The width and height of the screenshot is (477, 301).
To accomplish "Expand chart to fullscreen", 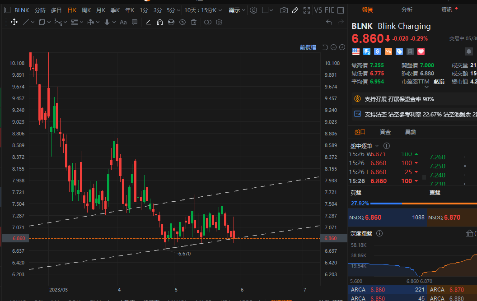I will pyautogui.click(x=307, y=10).
